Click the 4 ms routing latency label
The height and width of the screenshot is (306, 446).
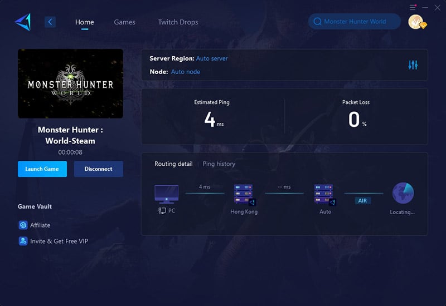click(205, 187)
